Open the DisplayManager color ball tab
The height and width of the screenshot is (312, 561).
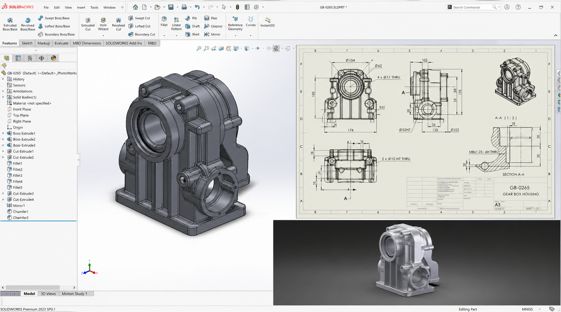[x=53, y=58]
